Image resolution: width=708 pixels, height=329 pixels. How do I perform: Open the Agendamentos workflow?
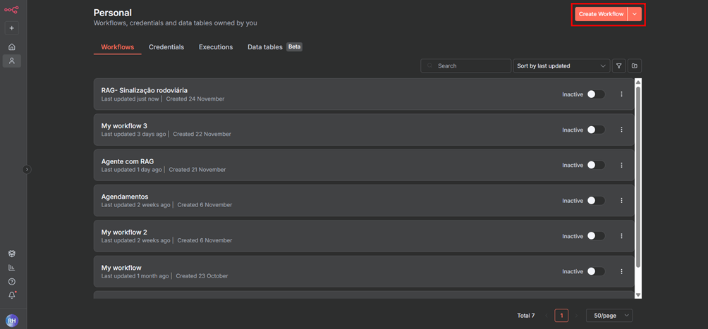[x=363, y=200]
